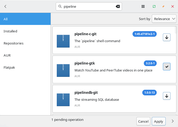
Task: Click AUR label under pipelinedb-git
Action: [77, 105]
